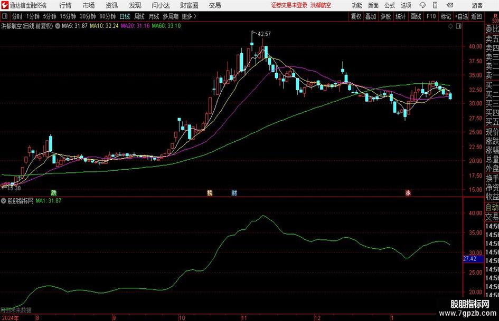
Task: Switch to 60分钟 period
Action: pos(107,16)
